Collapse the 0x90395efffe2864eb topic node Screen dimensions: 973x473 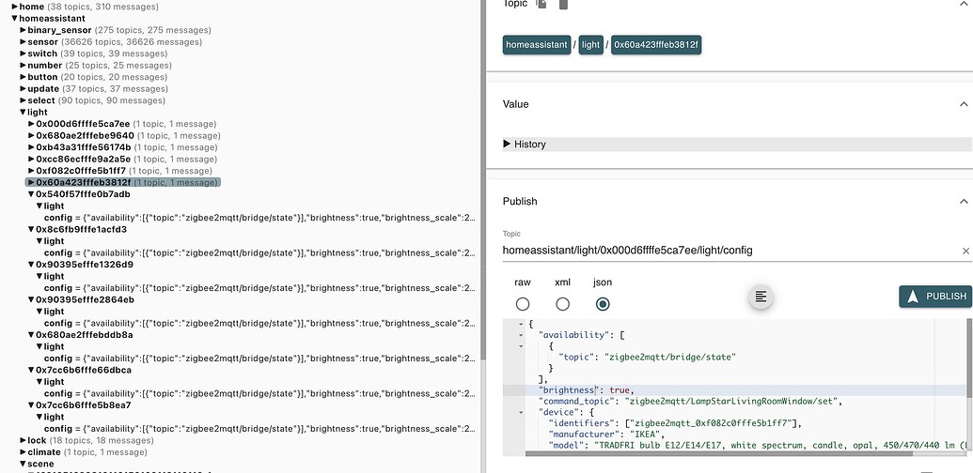(31, 300)
